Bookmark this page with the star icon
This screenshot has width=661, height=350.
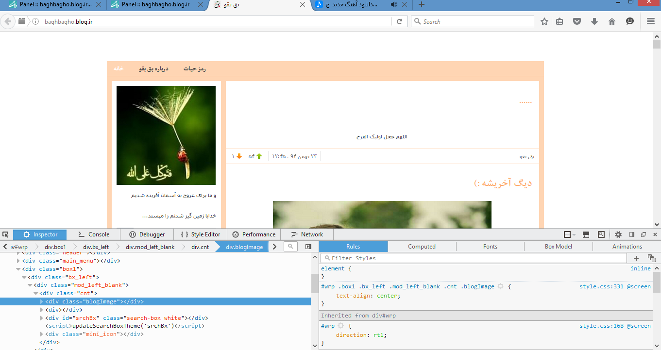(544, 21)
